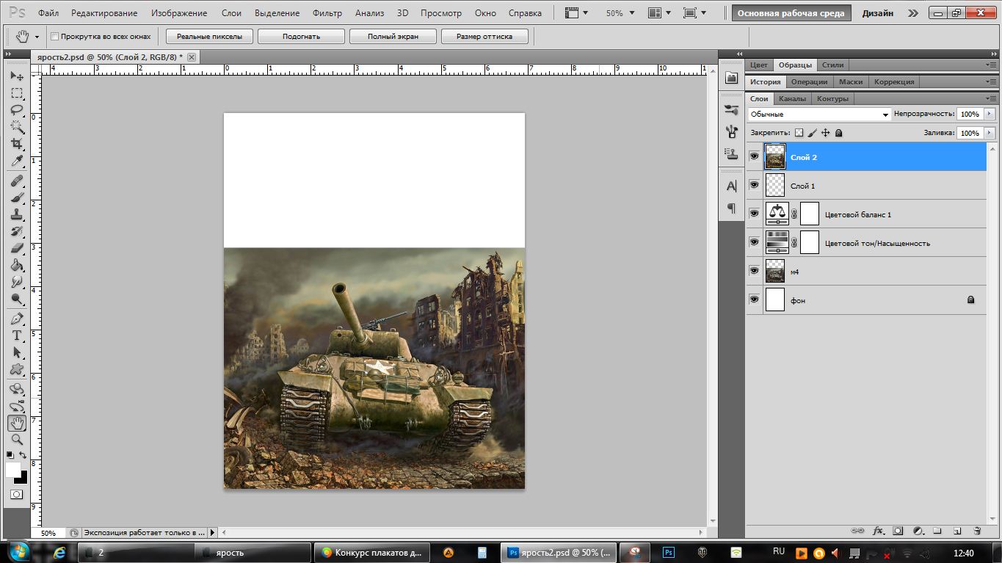This screenshot has width=1002, height=563.
Task: Hide the 'Слой 2' layer eye
Action: 754,156
